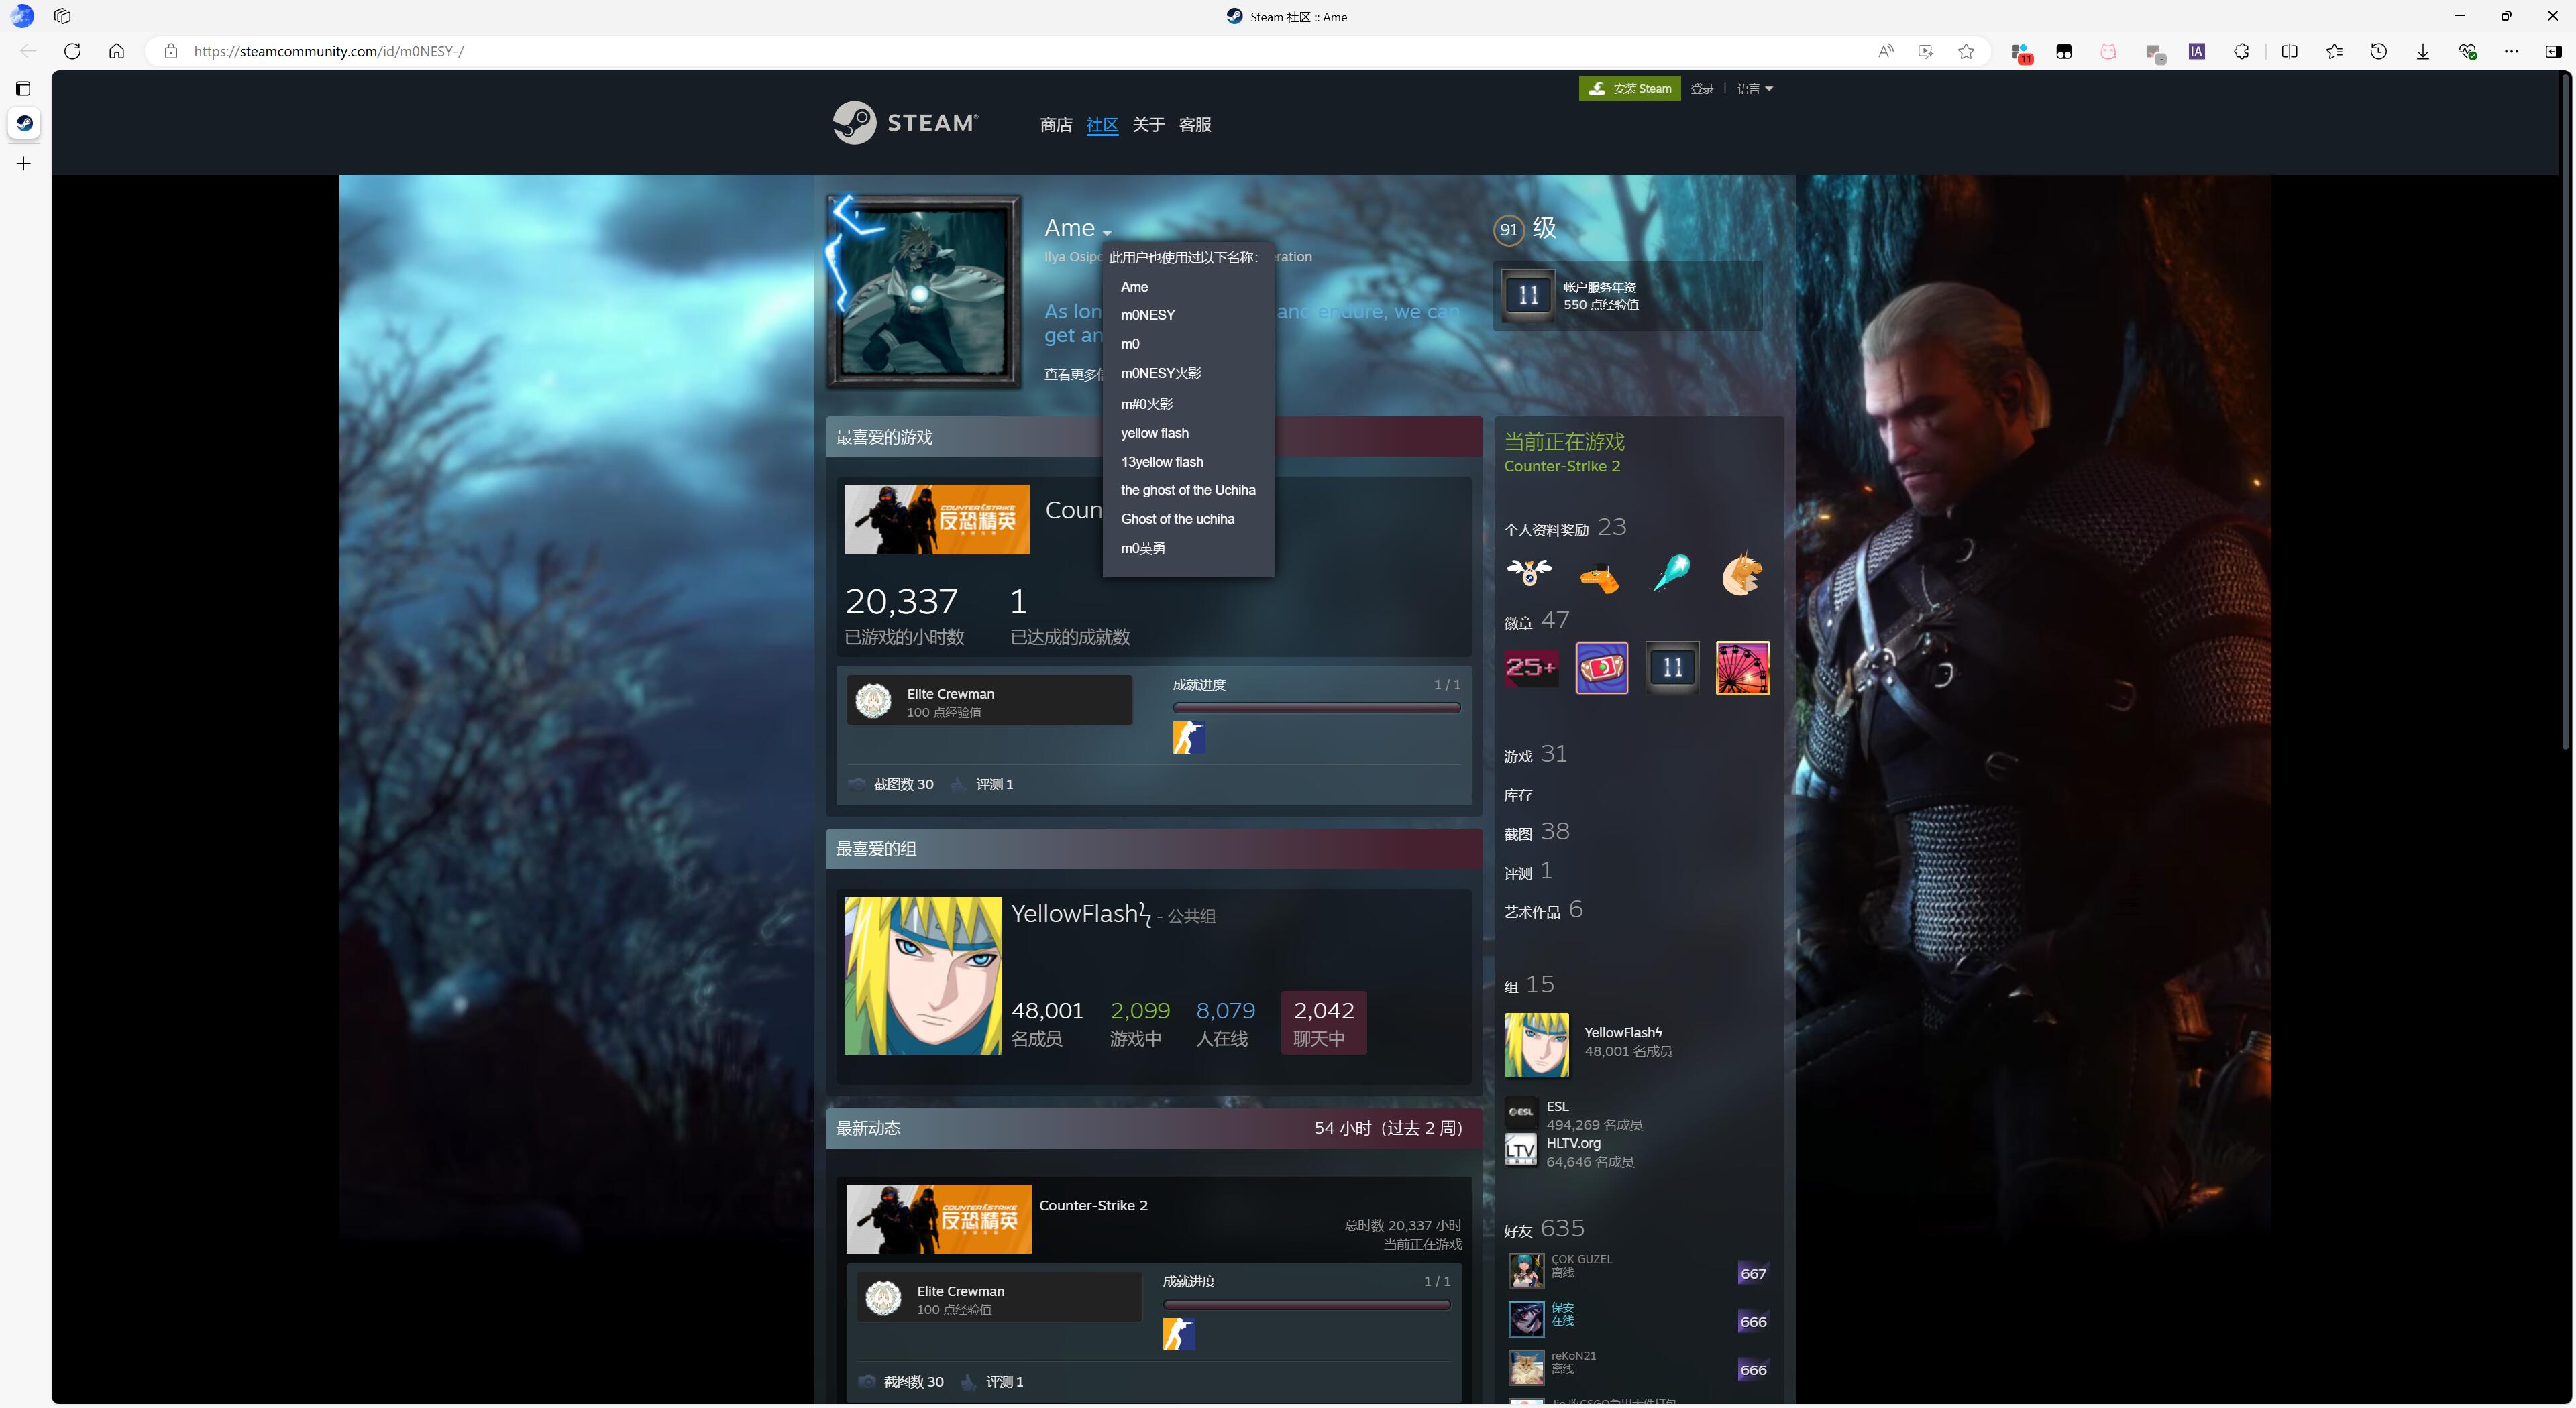Click the Steam logo in the header
Screen dimensions: 2576x1408
(x=903, y=122)
